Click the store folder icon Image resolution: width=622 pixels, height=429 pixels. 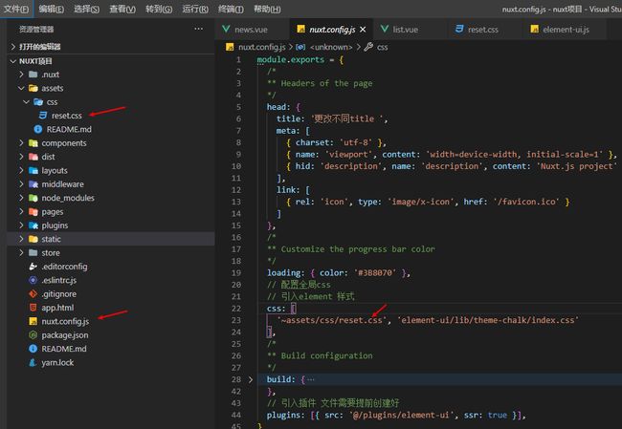(33, 253)
